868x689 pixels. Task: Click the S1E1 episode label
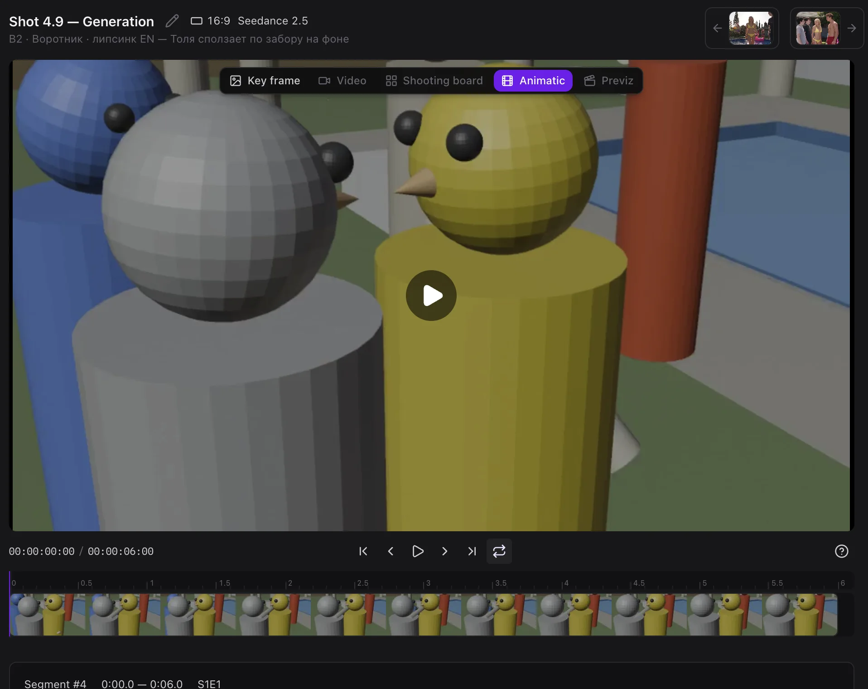209,684
